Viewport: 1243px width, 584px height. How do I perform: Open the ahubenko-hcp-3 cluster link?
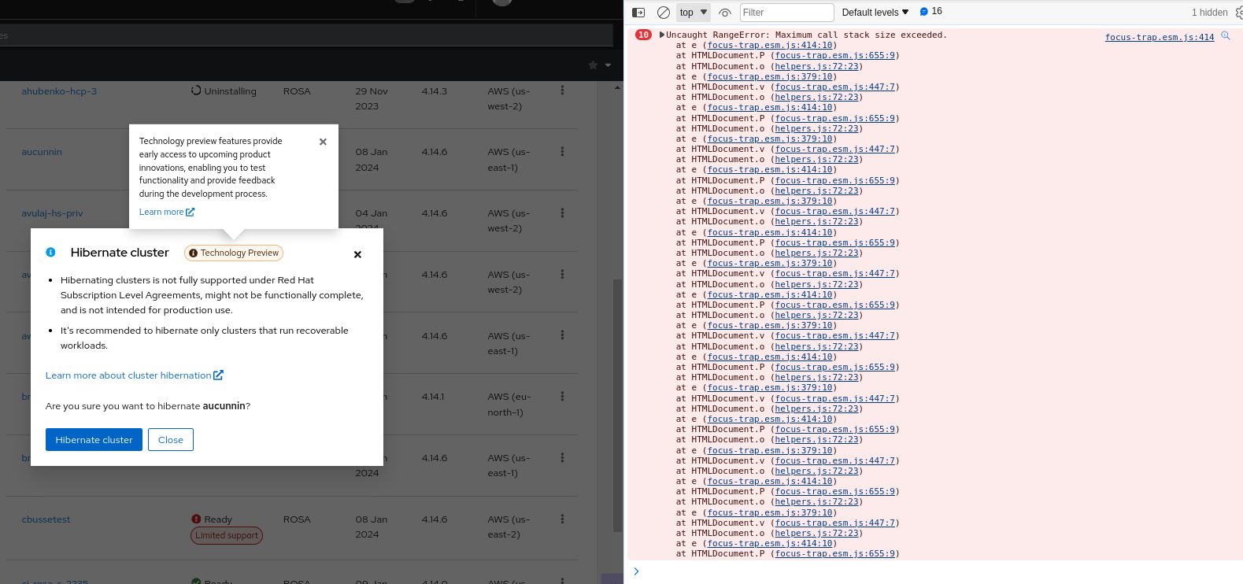[59, 91]
